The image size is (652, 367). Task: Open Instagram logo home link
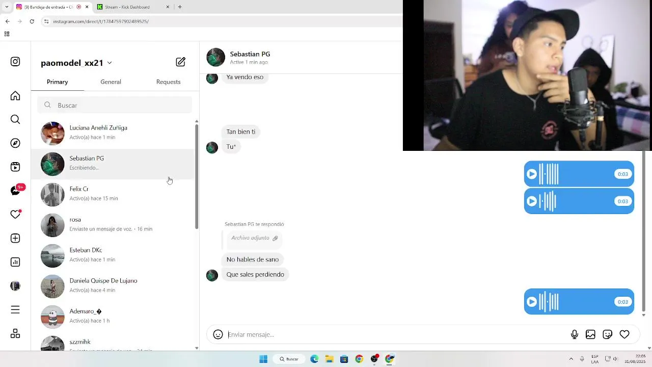tap(15, 62)
